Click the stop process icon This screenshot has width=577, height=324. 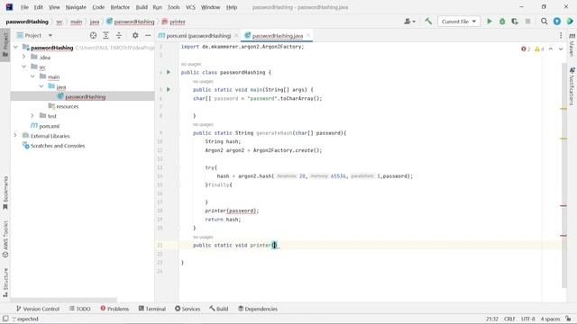point(527,22)
